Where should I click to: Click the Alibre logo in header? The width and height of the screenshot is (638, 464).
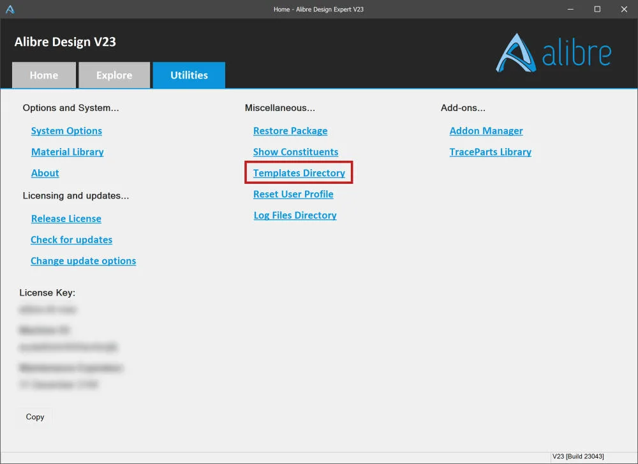[553, 53]
